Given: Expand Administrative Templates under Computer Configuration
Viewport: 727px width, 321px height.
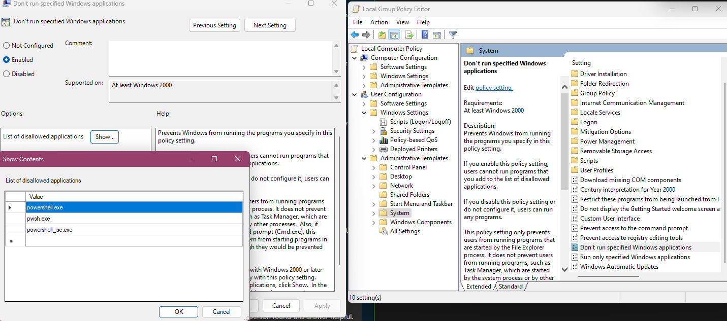Looking at the screenshot, I should coord(364,85).
